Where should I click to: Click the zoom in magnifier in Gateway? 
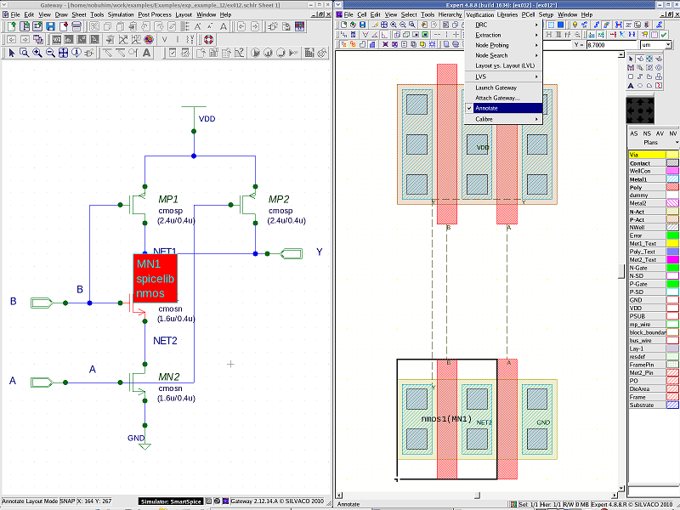[x=37, y=53]
